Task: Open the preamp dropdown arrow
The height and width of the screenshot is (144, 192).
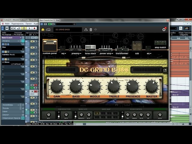Action: tap(80, 54)
